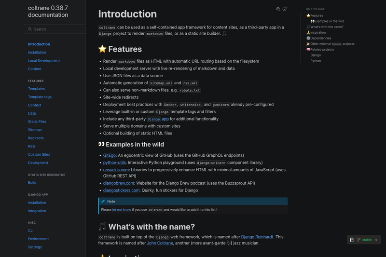Screen dimensions: 386x257
Task: Click the view source eye icon
Action: pos(278,9)
